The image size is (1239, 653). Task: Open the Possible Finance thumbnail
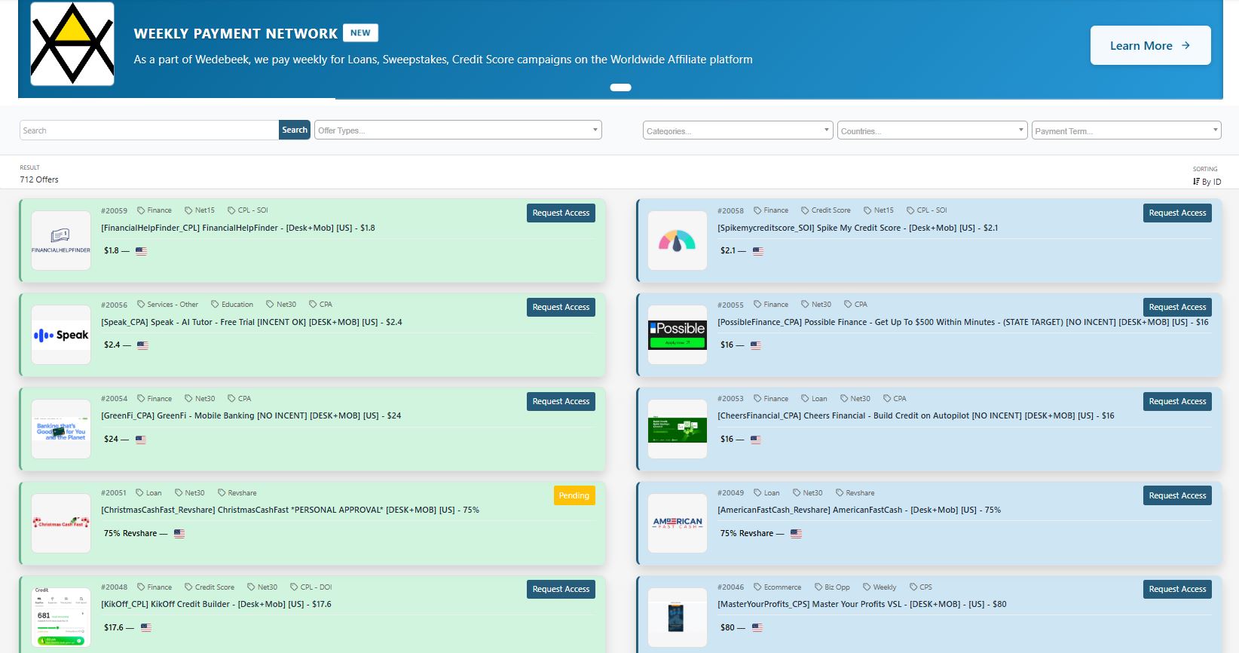[678, 335]
